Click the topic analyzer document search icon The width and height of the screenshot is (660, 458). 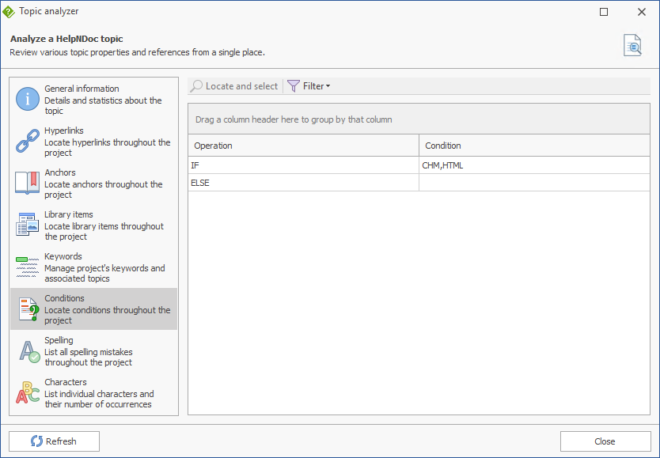[632, 45]
